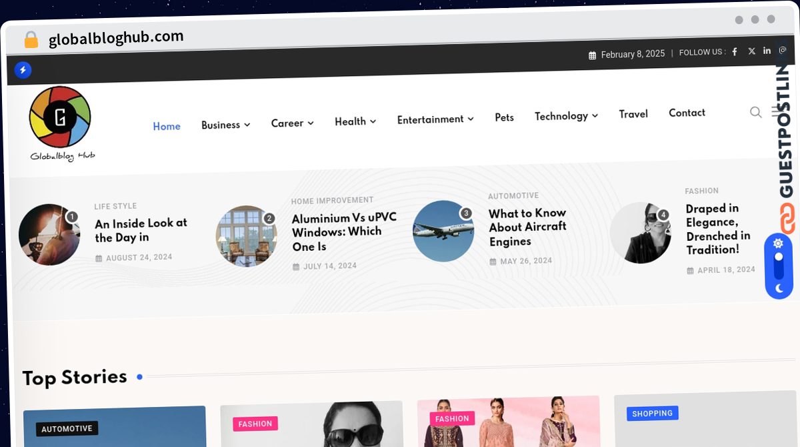Open the Threads follow icon
Screen dimensions: 800x447
pos(783,50)
